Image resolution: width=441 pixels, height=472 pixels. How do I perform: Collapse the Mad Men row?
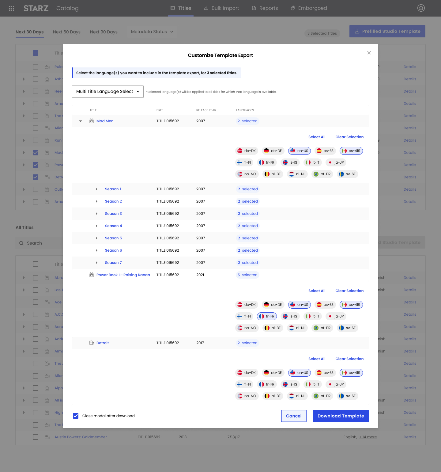coord(81,121)
